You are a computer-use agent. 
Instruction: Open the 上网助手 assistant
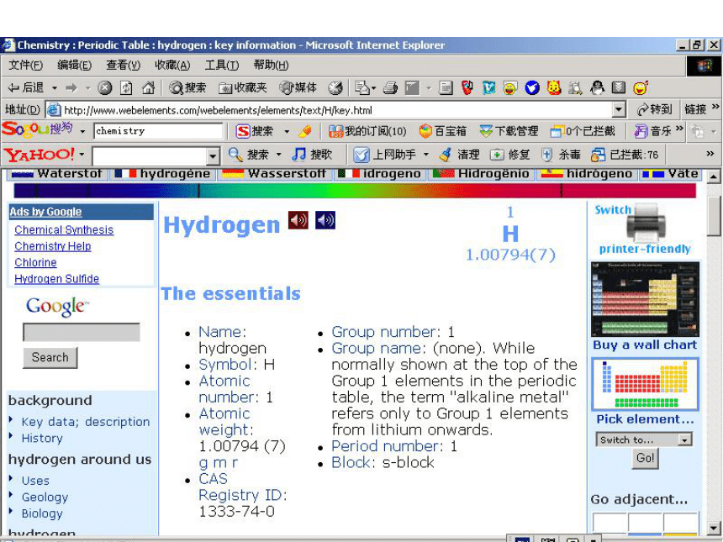[384, 155]
